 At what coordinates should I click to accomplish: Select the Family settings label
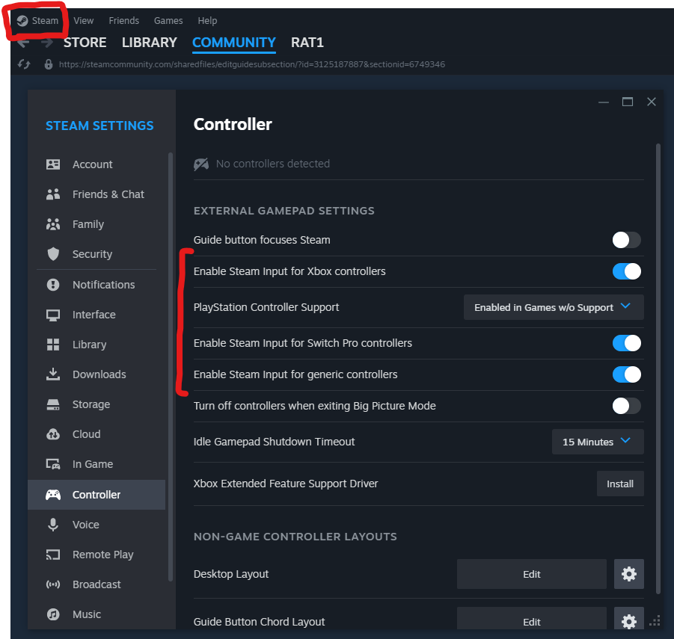point(88,224)
